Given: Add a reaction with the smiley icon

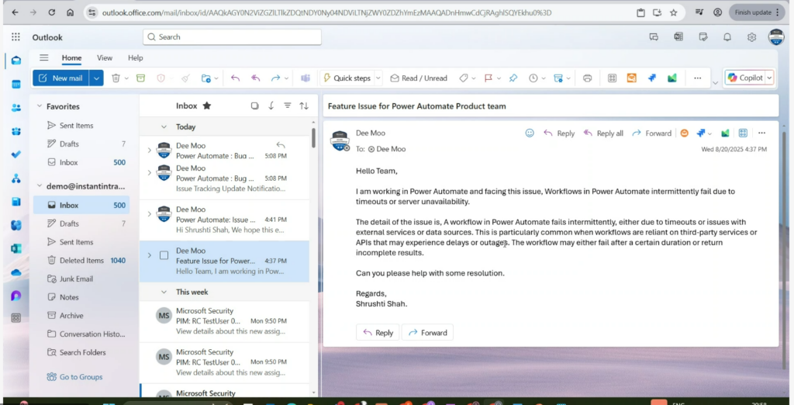Looking at the screenshot, I should 530,133.
